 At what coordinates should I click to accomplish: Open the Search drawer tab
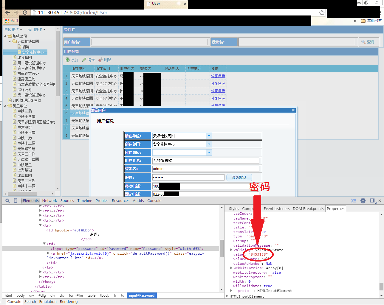tap(30, 302)
